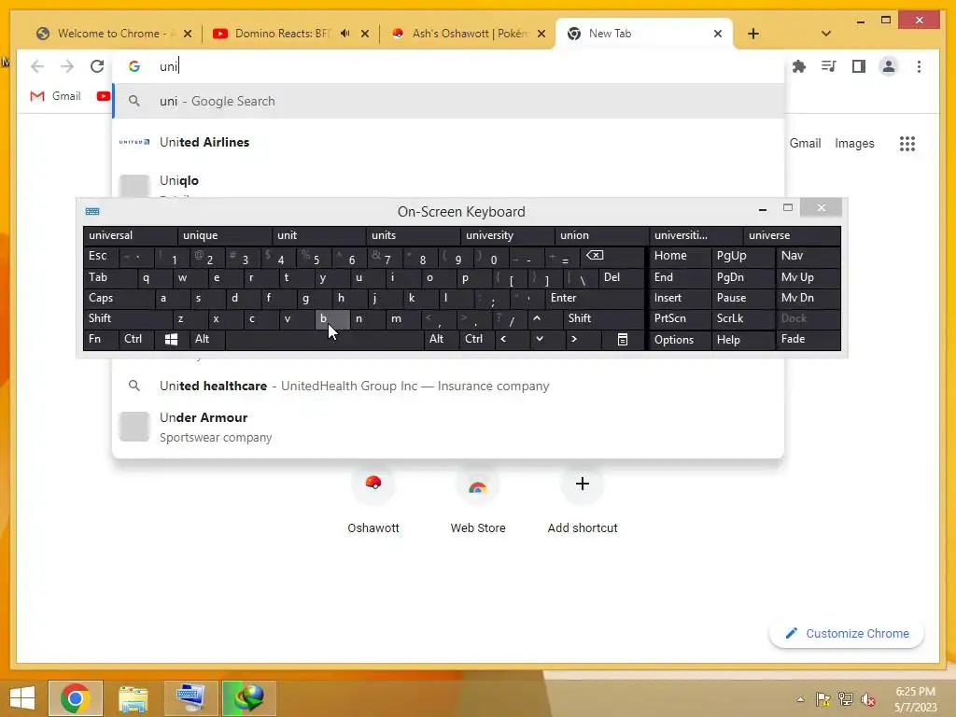Click the muted volume tray icon
The image size is (956, 717).
click(867, 699)
